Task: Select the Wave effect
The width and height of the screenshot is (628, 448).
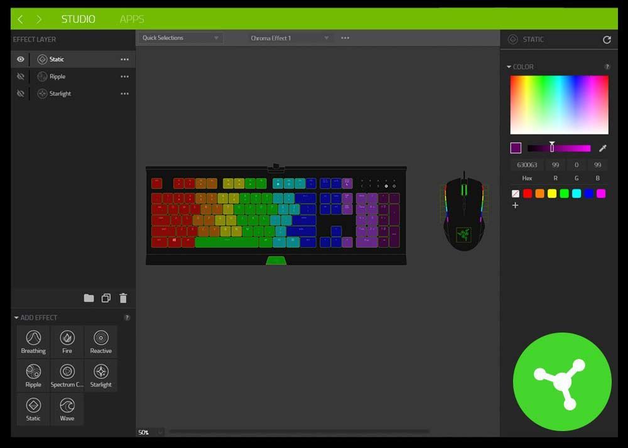Action: [x=67, y=409]
